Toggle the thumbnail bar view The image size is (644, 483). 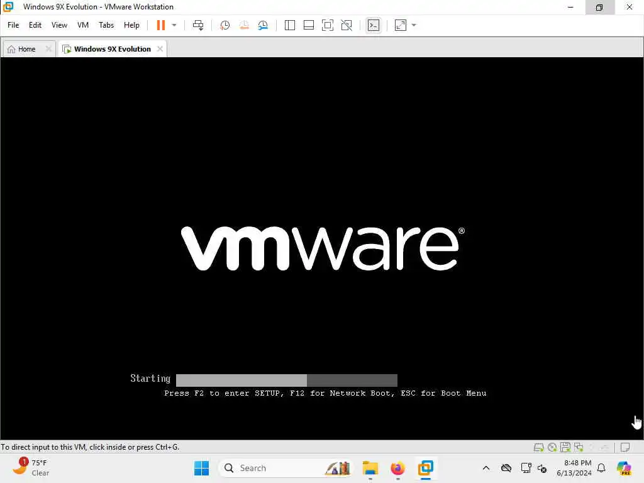[308, 25]
